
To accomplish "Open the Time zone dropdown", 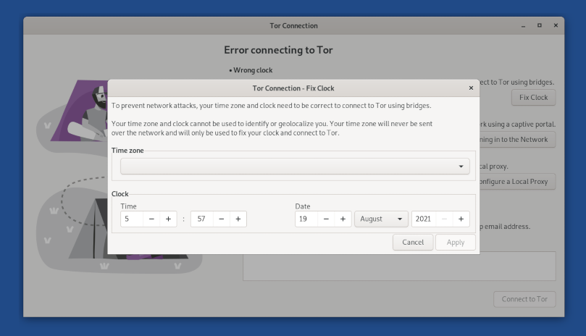I will 294,167.
